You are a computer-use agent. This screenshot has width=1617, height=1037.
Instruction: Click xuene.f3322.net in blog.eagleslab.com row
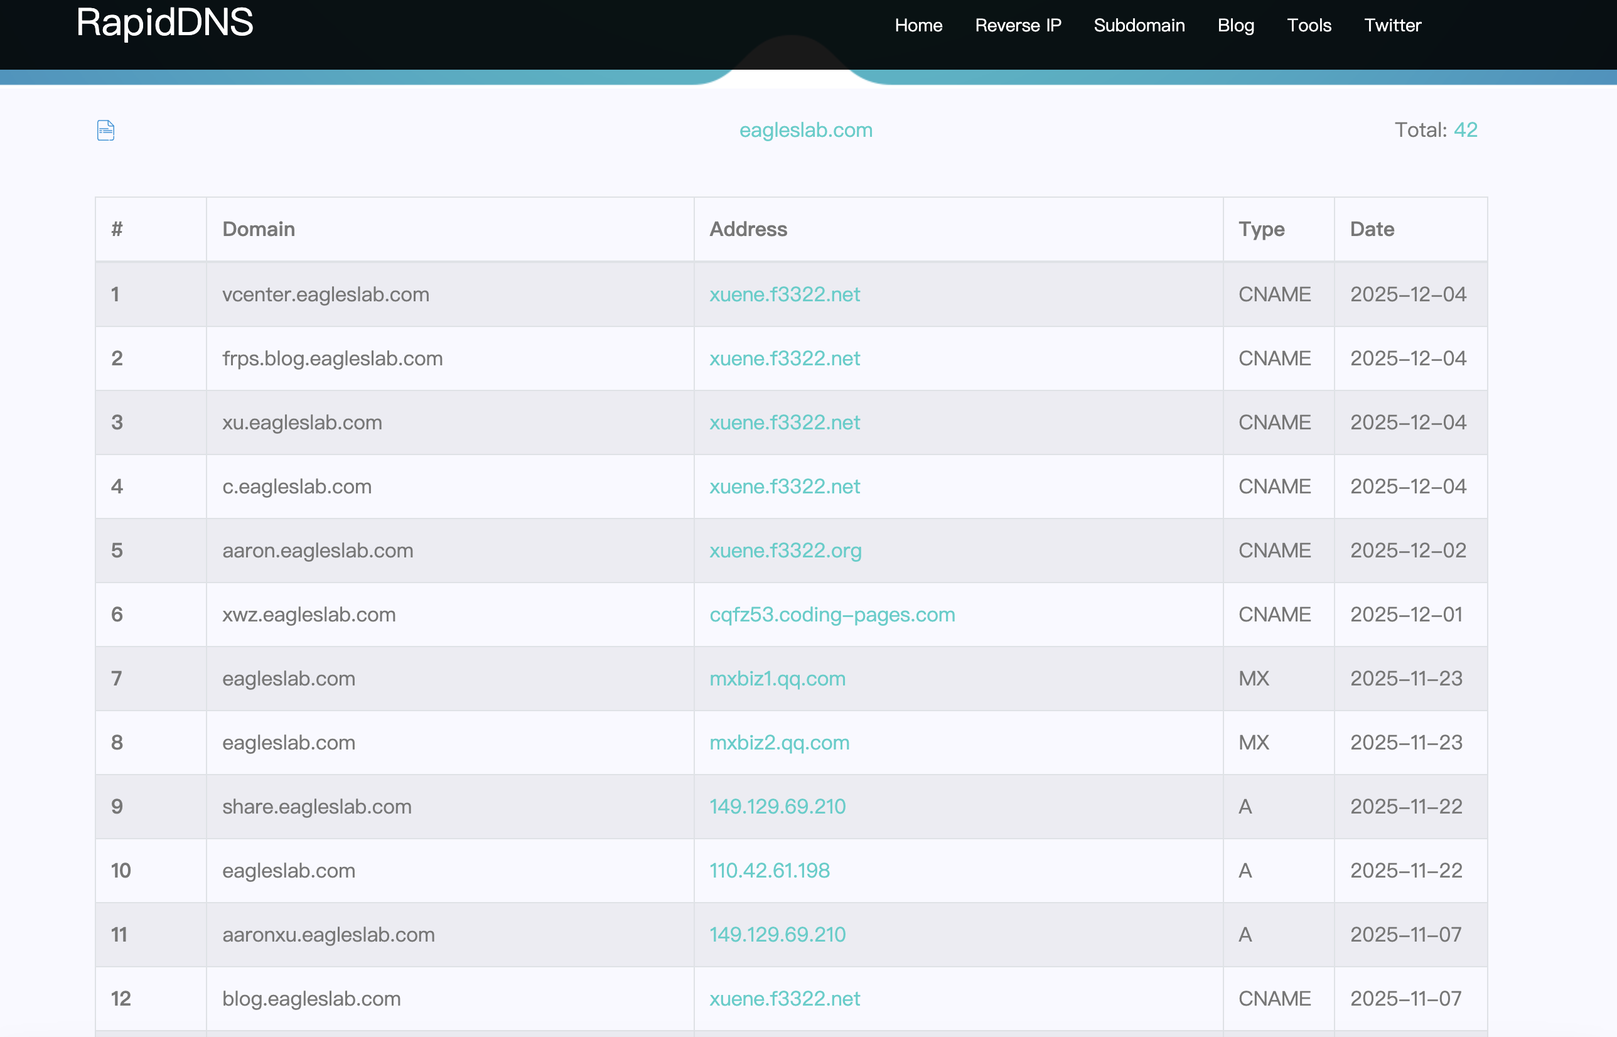click(784, 998)
